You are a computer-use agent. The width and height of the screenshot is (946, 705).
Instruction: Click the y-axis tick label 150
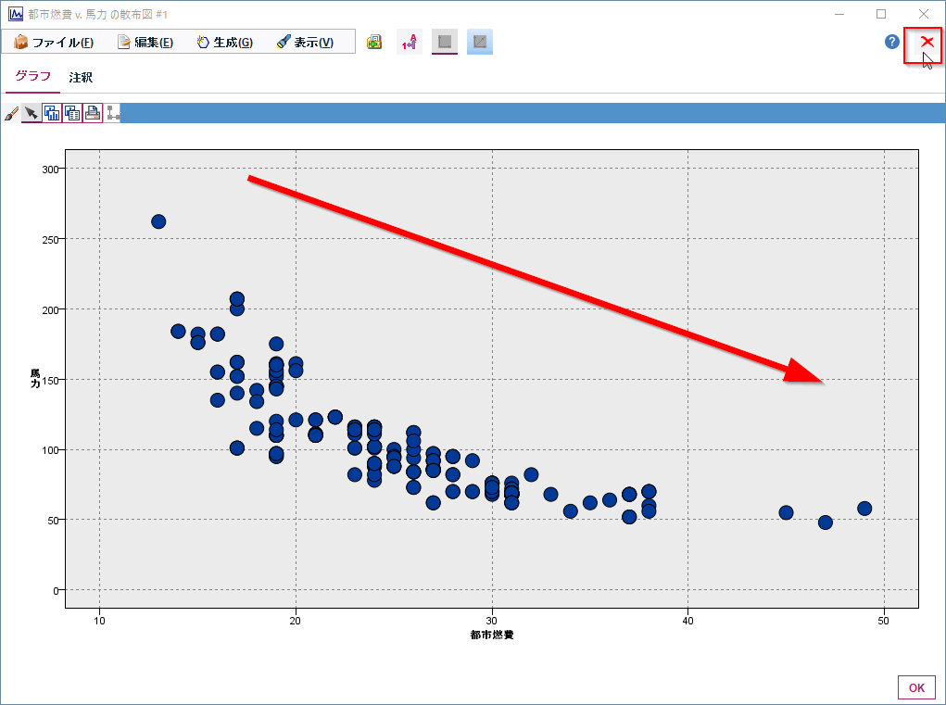50,380
